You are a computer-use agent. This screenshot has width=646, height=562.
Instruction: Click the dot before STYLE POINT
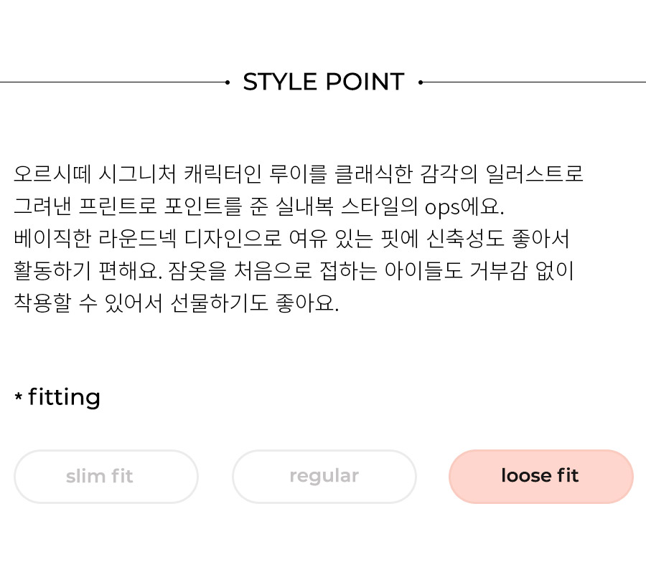click(x=228, y=82)
